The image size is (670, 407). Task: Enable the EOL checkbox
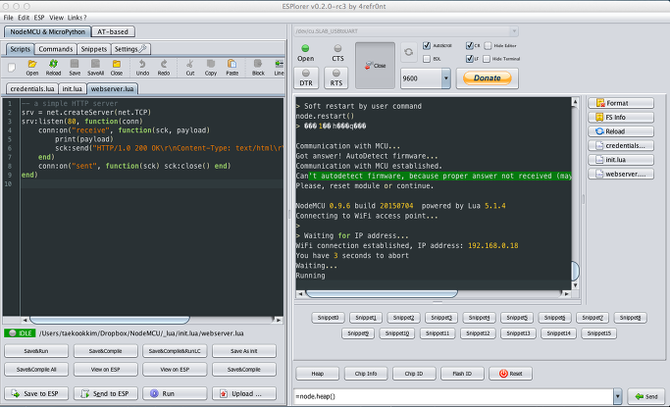427,59
